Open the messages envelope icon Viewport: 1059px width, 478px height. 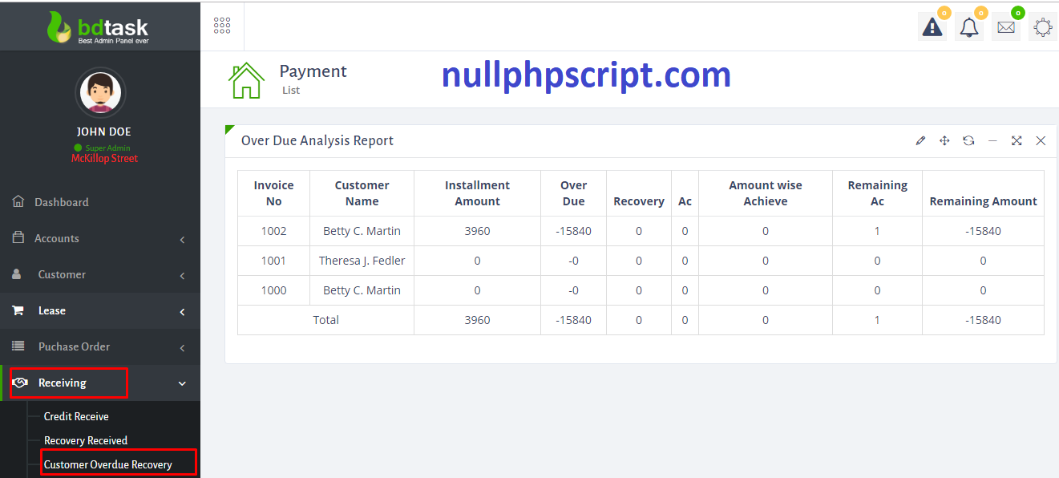1005,27
